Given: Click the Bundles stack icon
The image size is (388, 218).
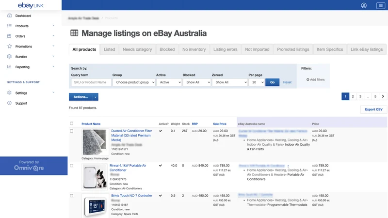Looking at the screenshot, I should click(x=9, y=57).
